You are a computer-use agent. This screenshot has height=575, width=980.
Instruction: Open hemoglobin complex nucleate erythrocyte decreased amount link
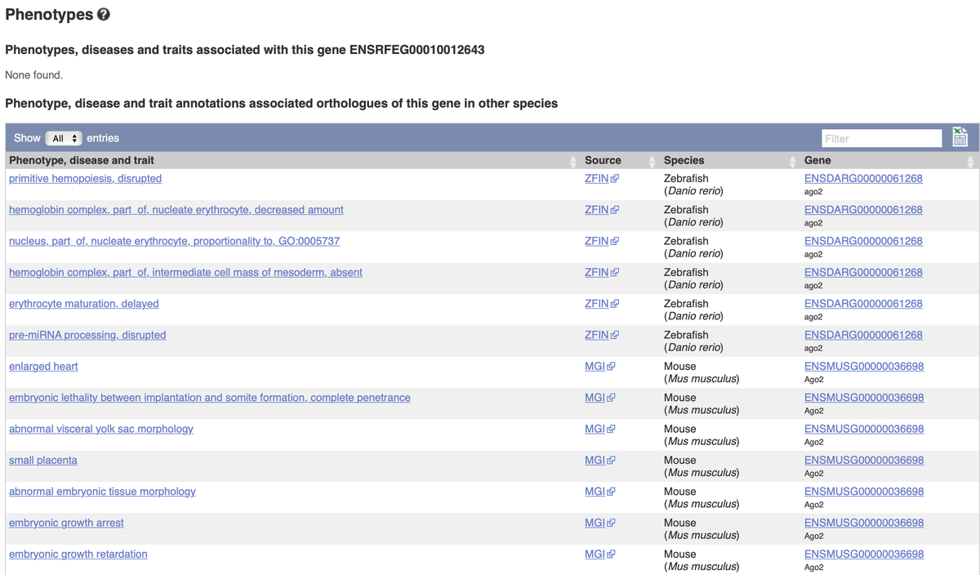point(176,210)
